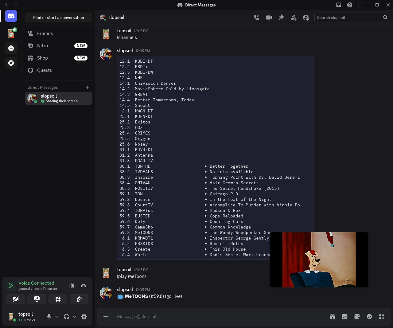Image resolution: width=393 pixels, height=328 pixels.
Task: Open Discord home direct messages icon
Action: pos(11,16)
